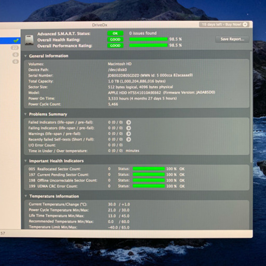Click 'Time in Under / Over temperature' label
The width and height of the screenshot is (266, 266).
pyautogui.click(x=58, y=151)
